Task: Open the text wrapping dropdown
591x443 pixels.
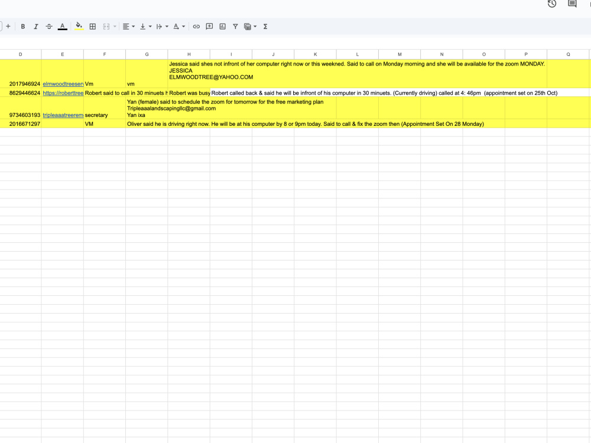Action: [x=162, y=27]
